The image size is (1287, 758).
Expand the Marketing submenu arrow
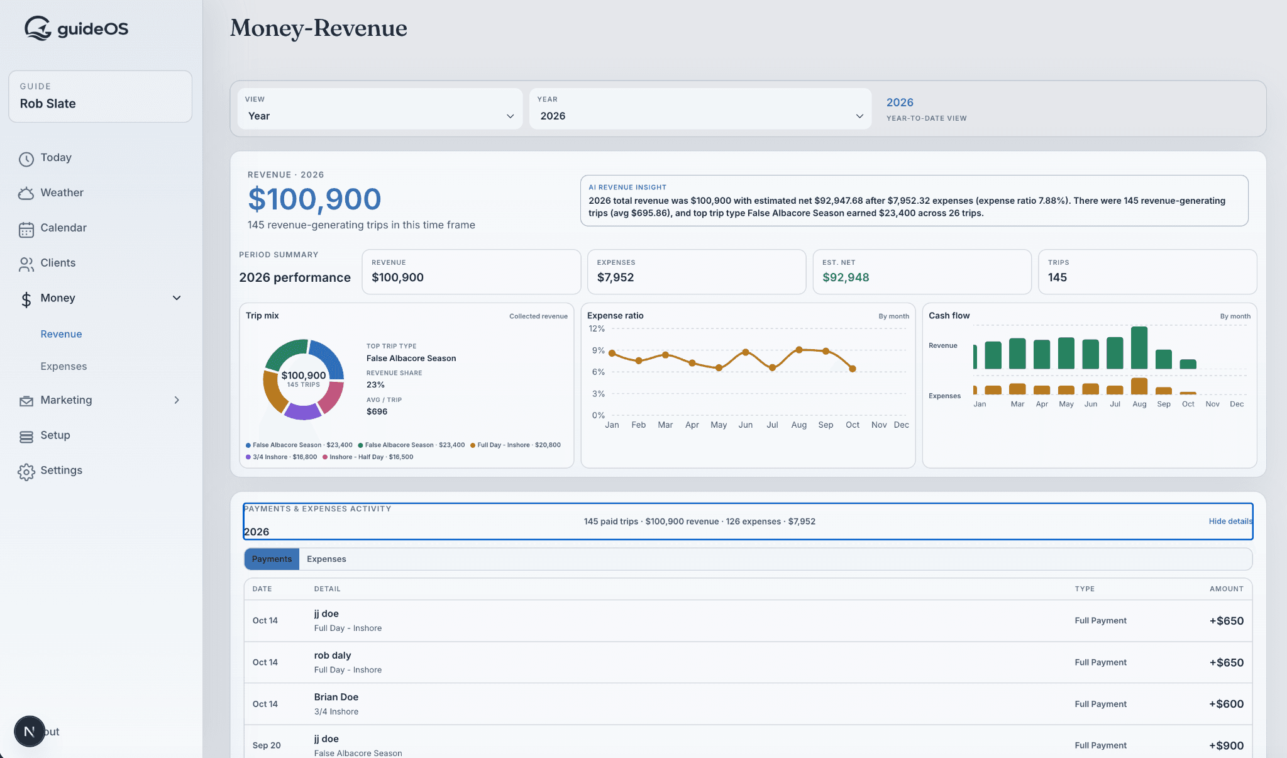pos(177,400)
